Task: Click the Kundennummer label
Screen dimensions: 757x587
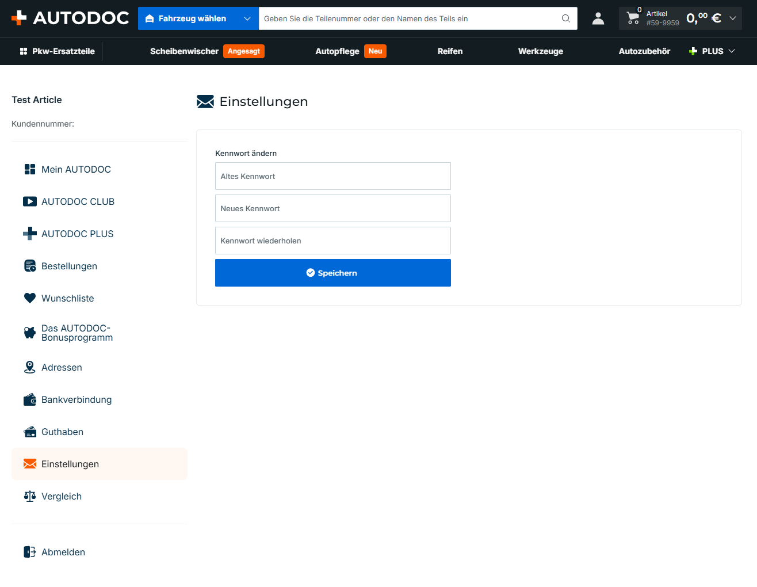Action: click(x=43, y=124)
